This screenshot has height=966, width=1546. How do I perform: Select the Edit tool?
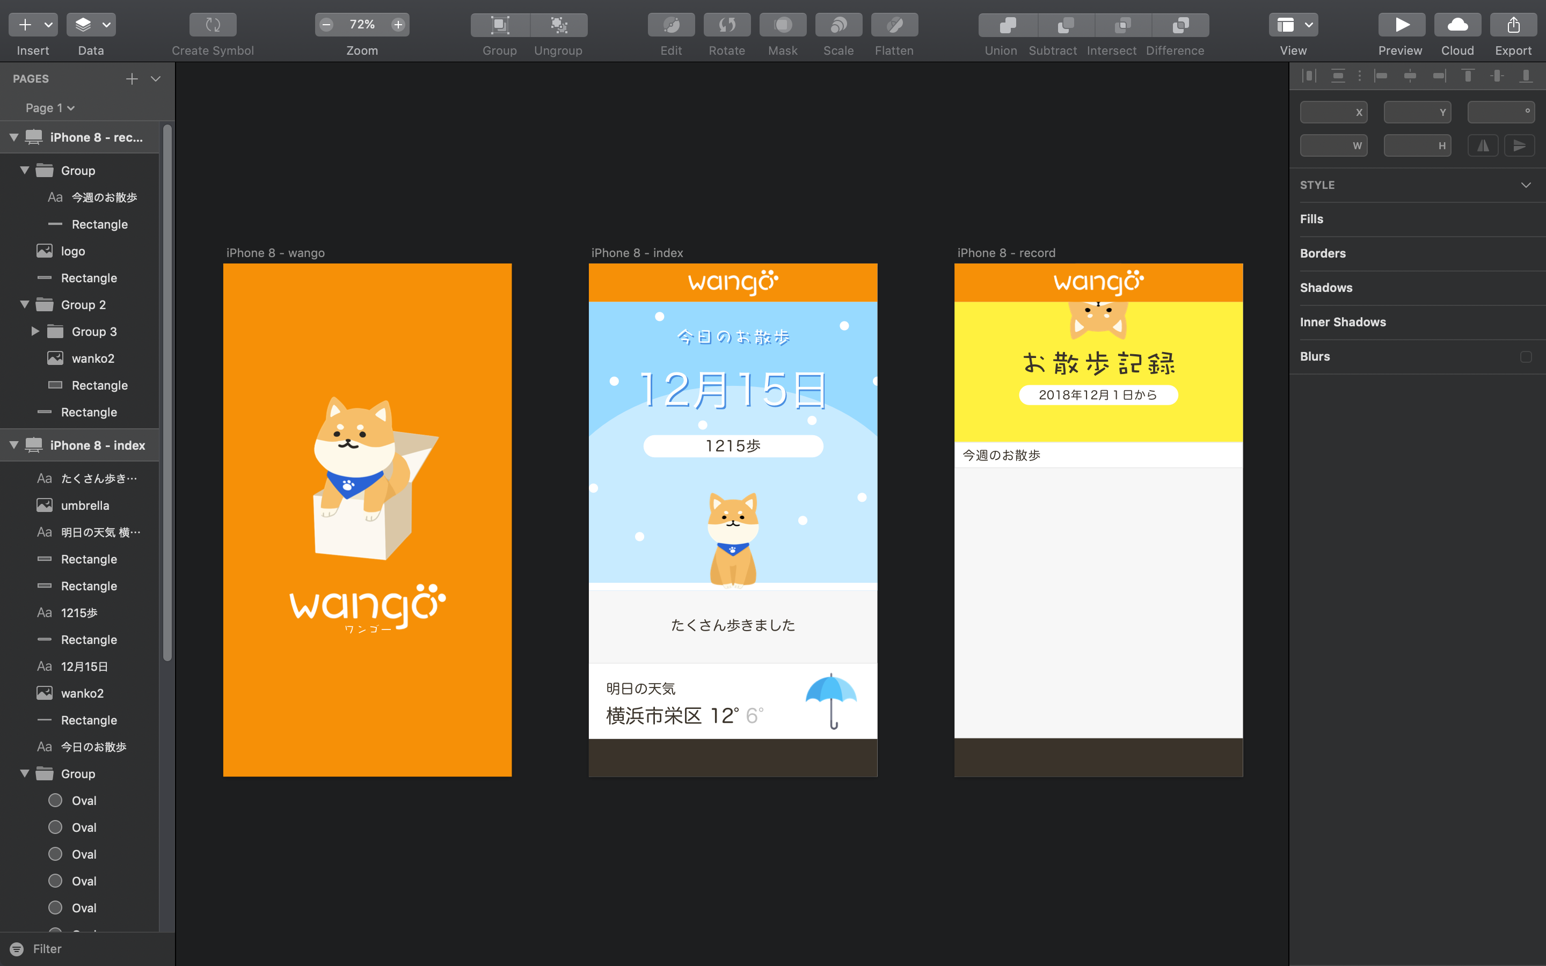pos(671,25)
